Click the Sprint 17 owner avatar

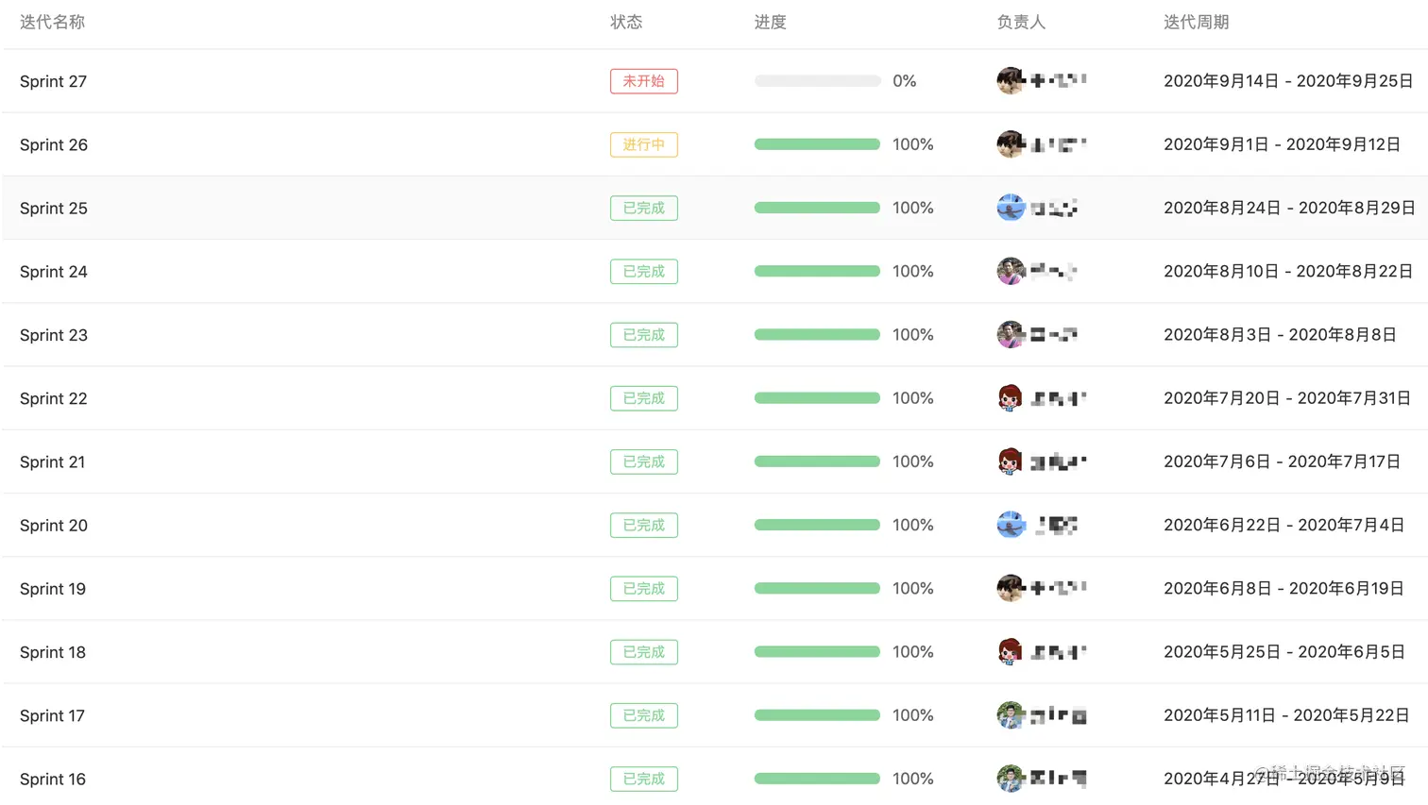tap(1011, 715)
